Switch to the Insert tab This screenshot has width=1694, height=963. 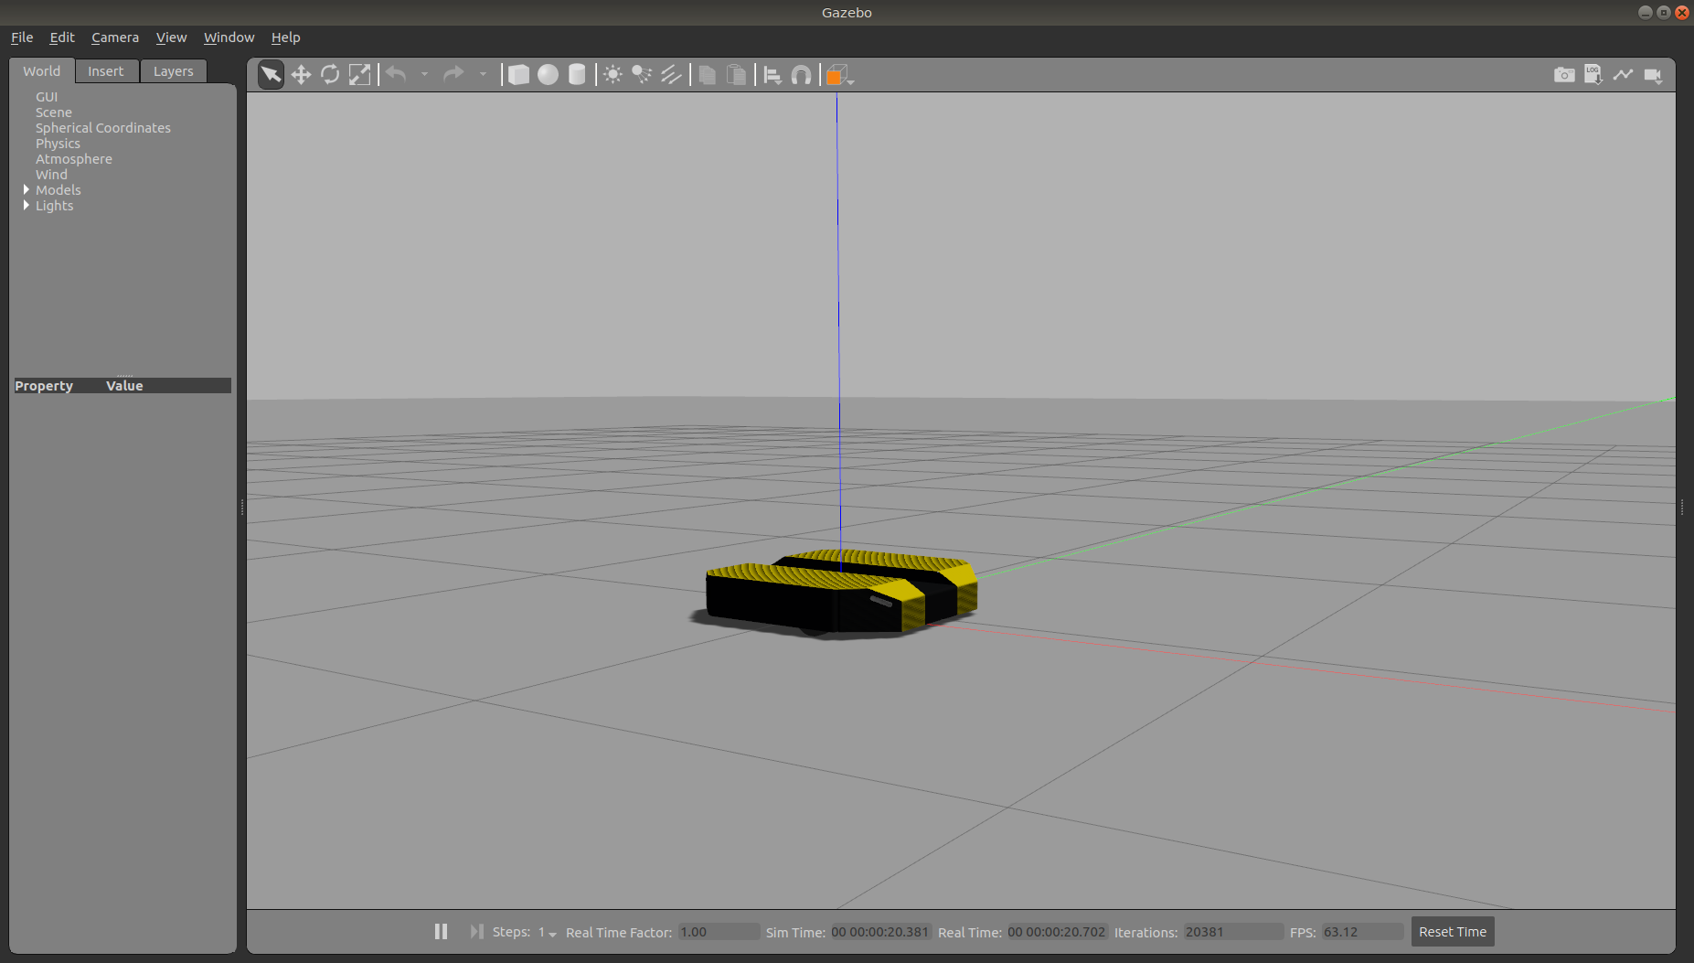[x=106, y=71]
